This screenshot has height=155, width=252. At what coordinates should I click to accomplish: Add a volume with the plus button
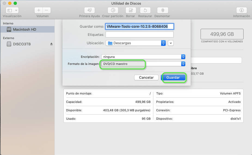(x=39, y=10)
